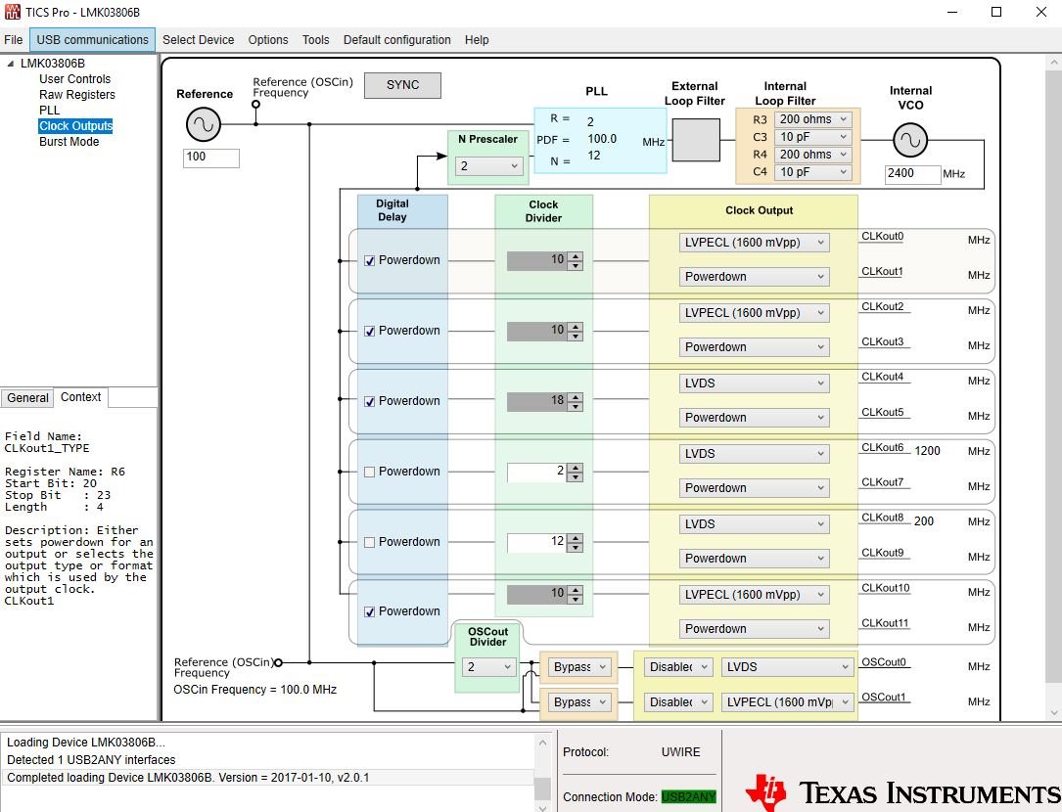Click the CLKout6 output label
This screenshot has width=1062, height=812.
click(883, 448)
